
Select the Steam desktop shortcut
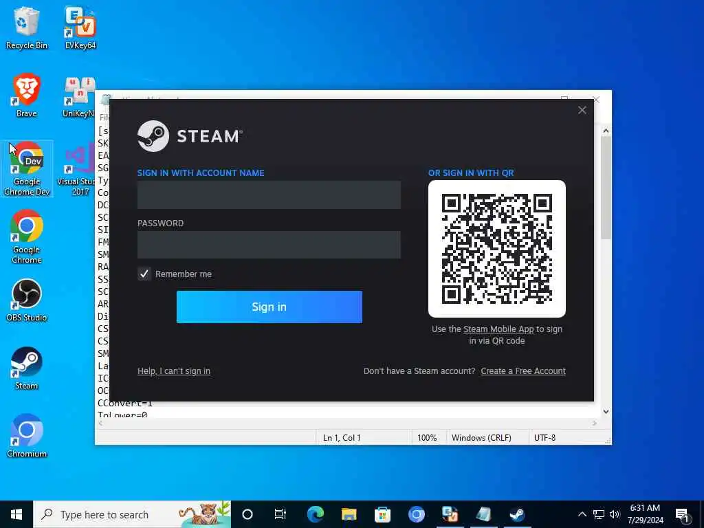click(x=27, y=368)
